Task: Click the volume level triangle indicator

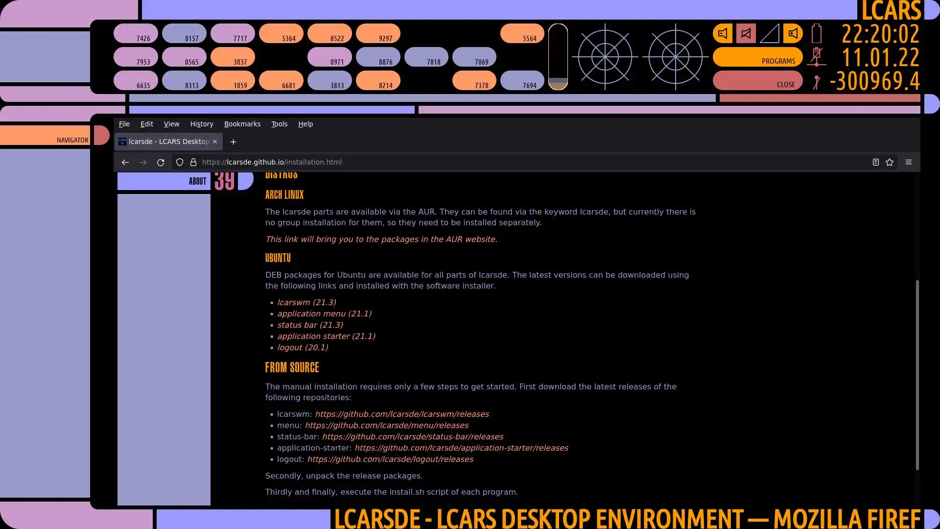Action: coord(770,34)
